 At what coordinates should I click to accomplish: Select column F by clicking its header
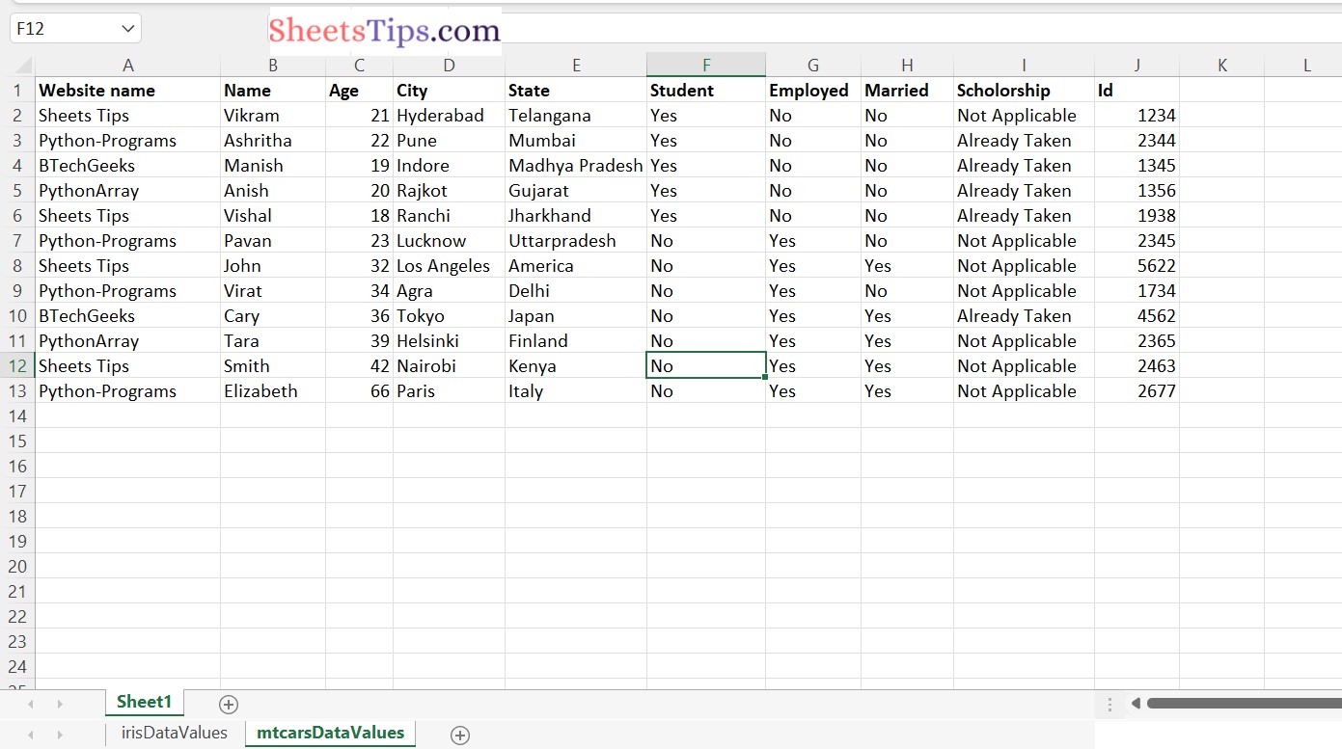coord(705,65)
